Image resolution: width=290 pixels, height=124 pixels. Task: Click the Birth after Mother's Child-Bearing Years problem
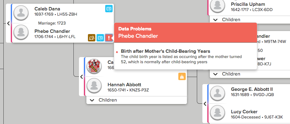pos(166,51)
